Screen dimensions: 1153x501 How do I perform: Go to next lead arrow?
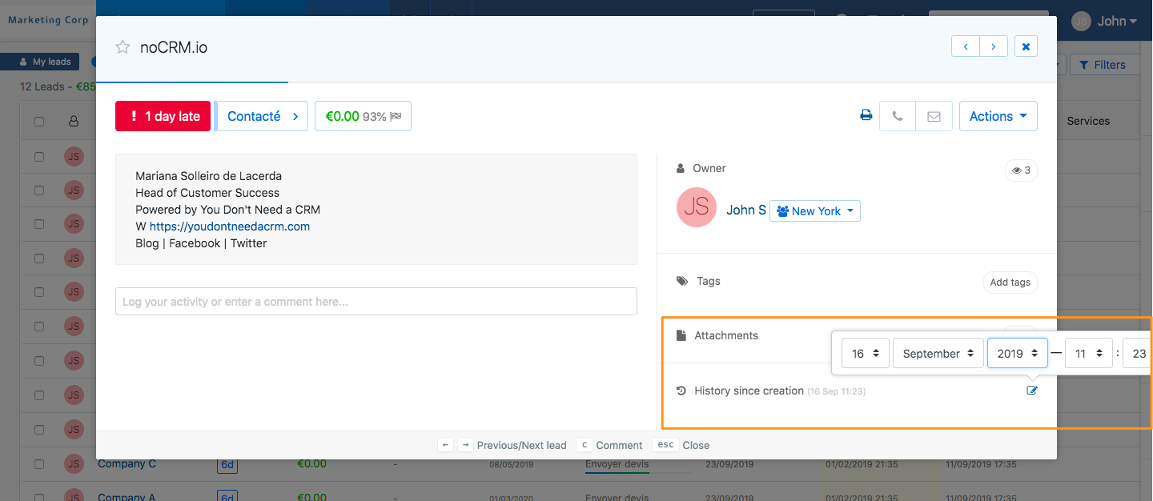[x=994, y=46]
